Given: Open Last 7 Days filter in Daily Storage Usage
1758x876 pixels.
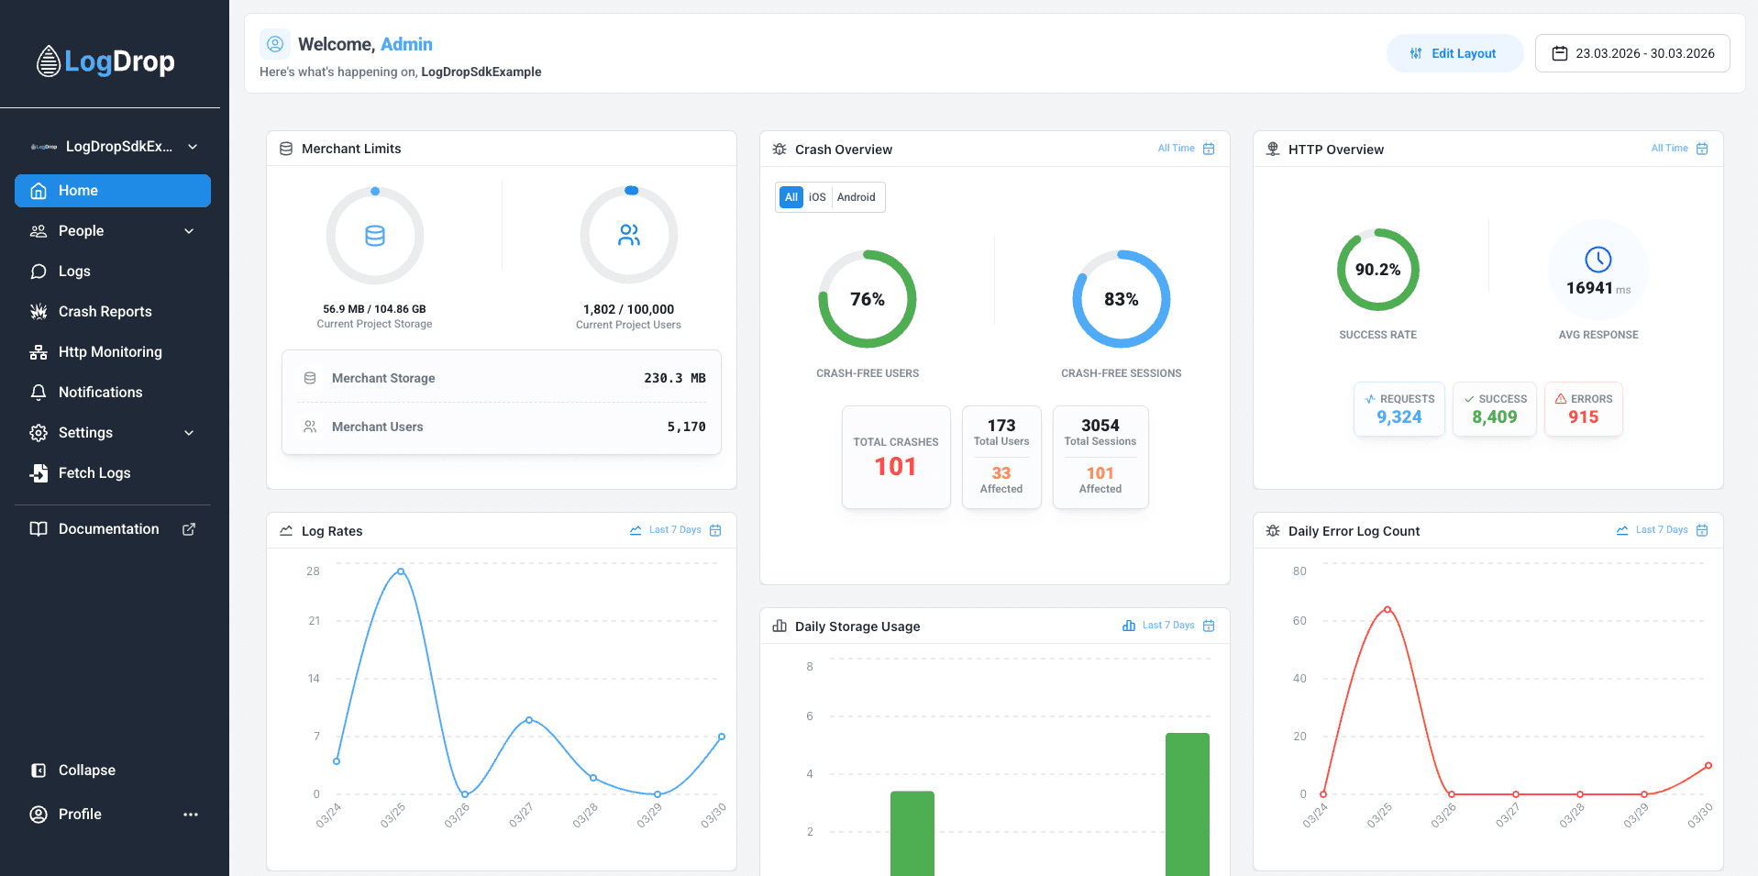Looking at the screenshot, I should [x=1168, y=626].
